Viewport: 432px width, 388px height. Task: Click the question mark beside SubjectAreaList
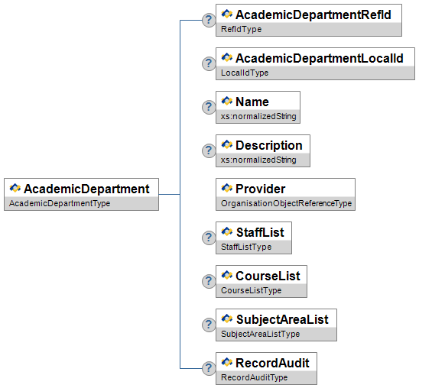coord(209,325)
